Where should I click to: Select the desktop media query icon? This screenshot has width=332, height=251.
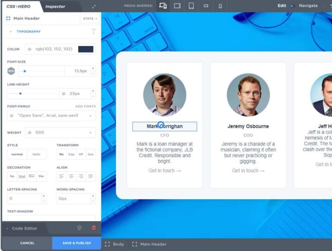[163, 6]
